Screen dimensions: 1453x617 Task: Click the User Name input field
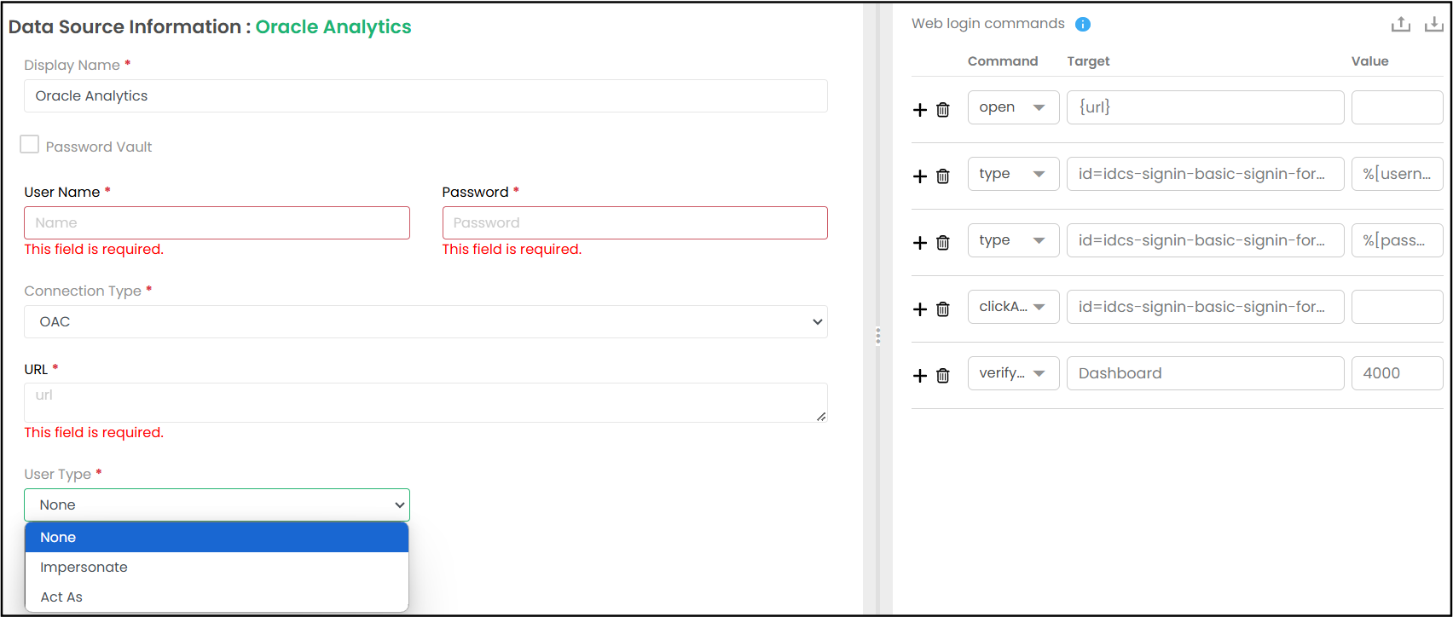click(x=217, y=222)
